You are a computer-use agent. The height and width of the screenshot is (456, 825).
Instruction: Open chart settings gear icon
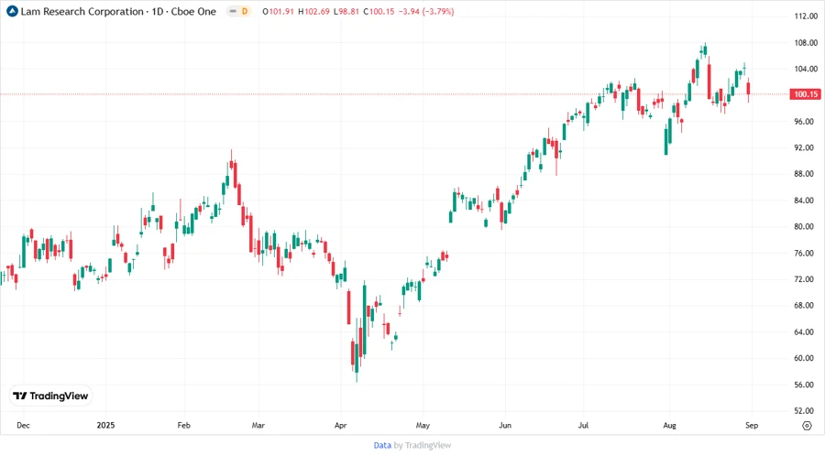tap(807, 426)
